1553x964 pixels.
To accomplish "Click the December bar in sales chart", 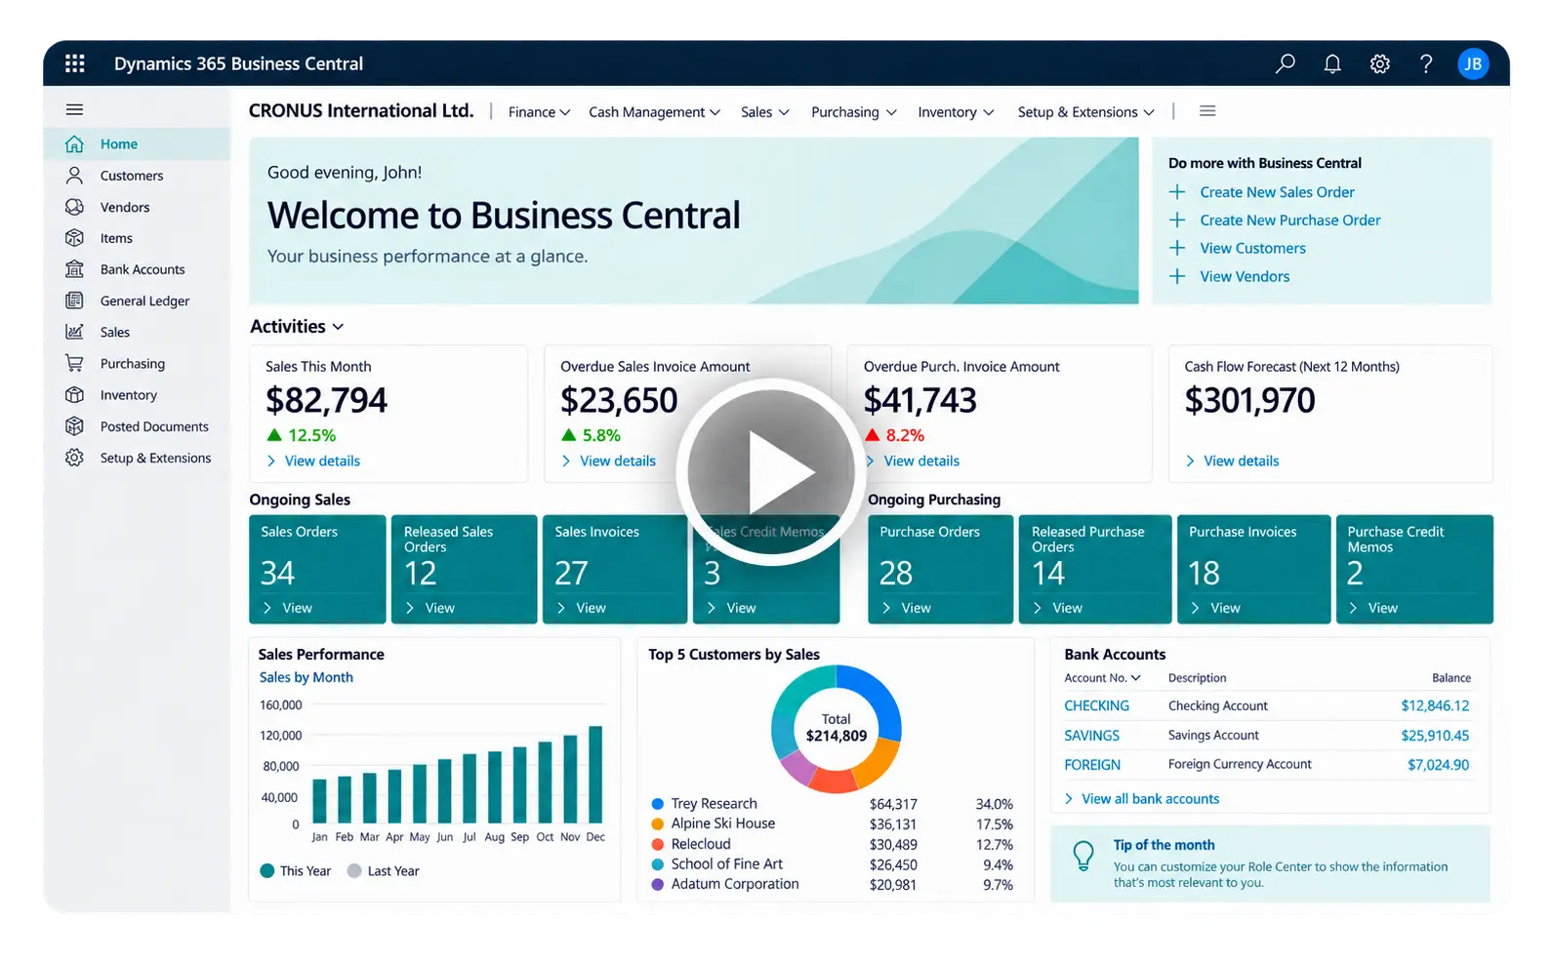I will (x=595, y=775).
